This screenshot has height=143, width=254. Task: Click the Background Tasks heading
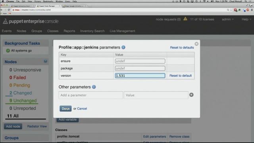(22, 43)
